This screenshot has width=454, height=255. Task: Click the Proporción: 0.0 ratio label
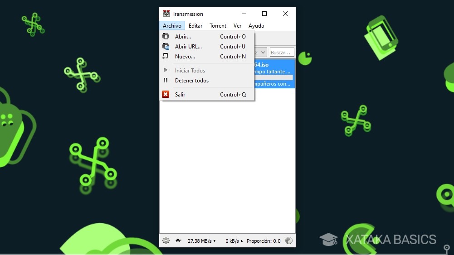pyautogui.click(x=264, y=241)
